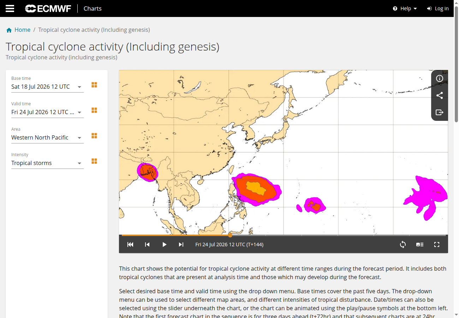
Task: Open the Intensity grid selector
Action: (94, 161)
